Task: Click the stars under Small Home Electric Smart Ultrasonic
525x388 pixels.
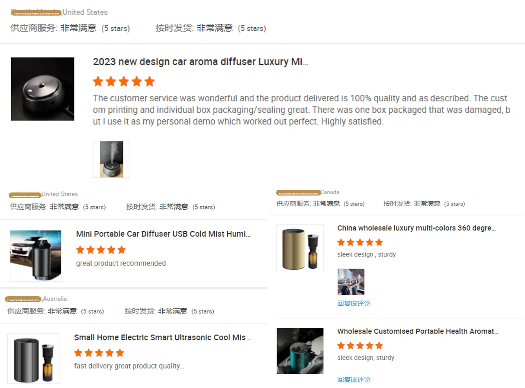Action: point(99,353)
